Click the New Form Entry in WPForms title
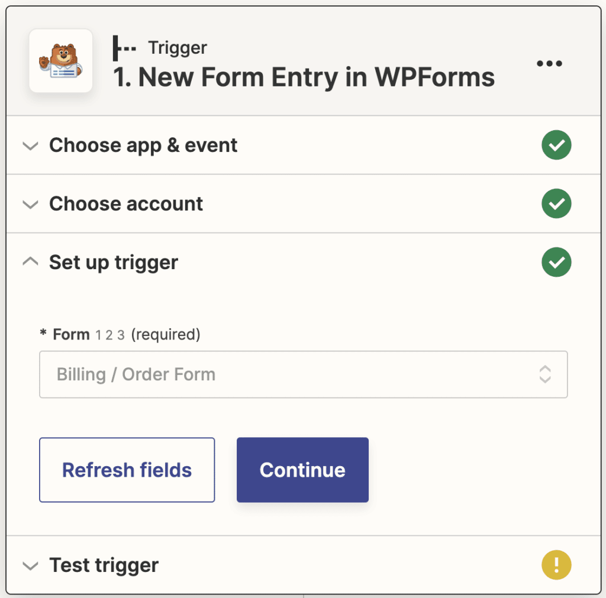Screen dimensions: 606x598 302,77
